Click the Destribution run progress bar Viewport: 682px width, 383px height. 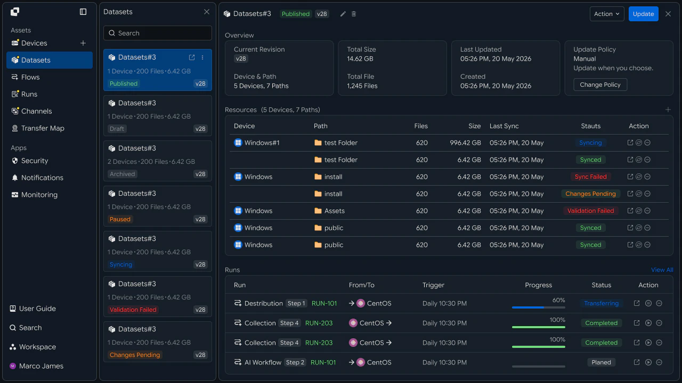(539, 307)
